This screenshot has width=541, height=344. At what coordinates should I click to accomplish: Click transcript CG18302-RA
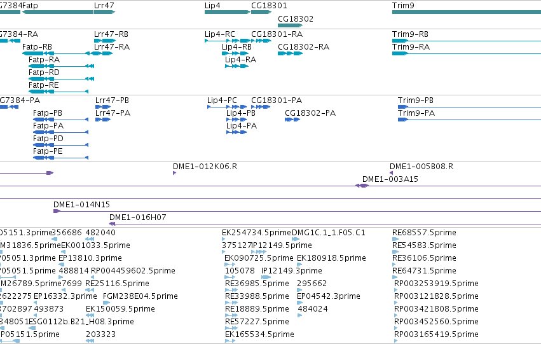[x=304, y=47]
